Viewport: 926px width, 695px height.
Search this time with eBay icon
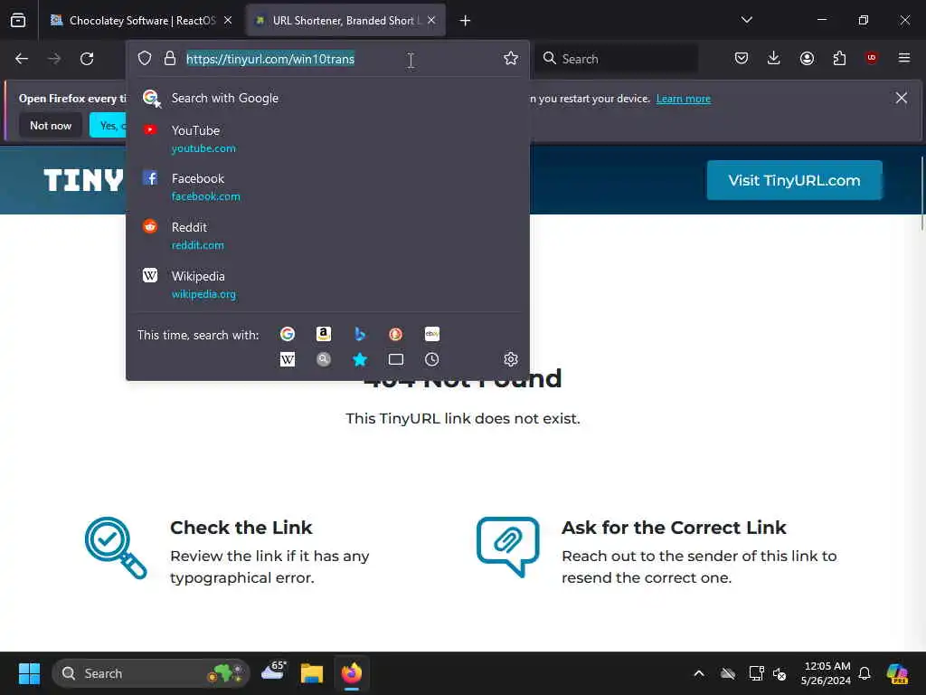point(431,334)
